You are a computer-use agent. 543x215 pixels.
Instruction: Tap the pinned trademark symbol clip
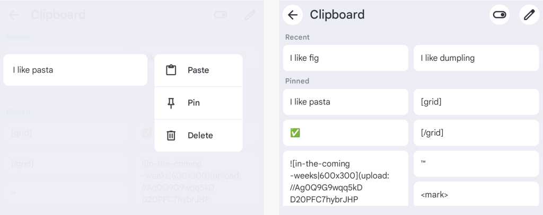click(476, 164)
